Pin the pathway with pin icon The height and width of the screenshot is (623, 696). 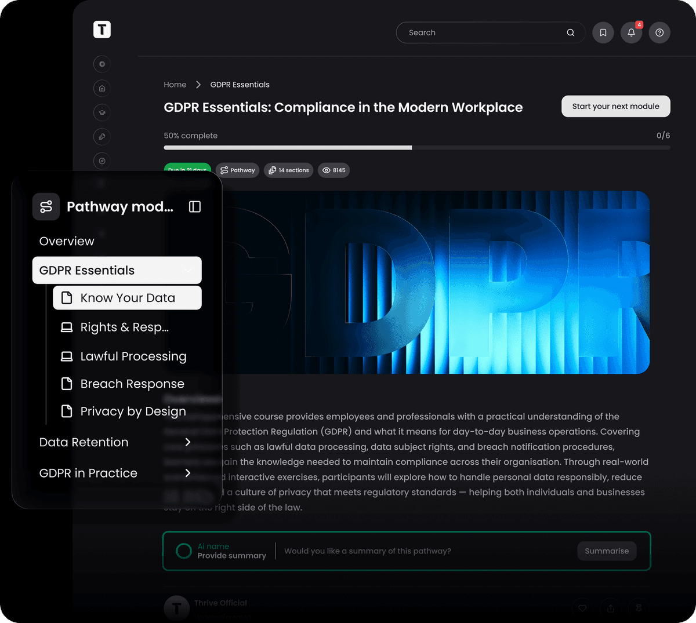coord(639,608)
